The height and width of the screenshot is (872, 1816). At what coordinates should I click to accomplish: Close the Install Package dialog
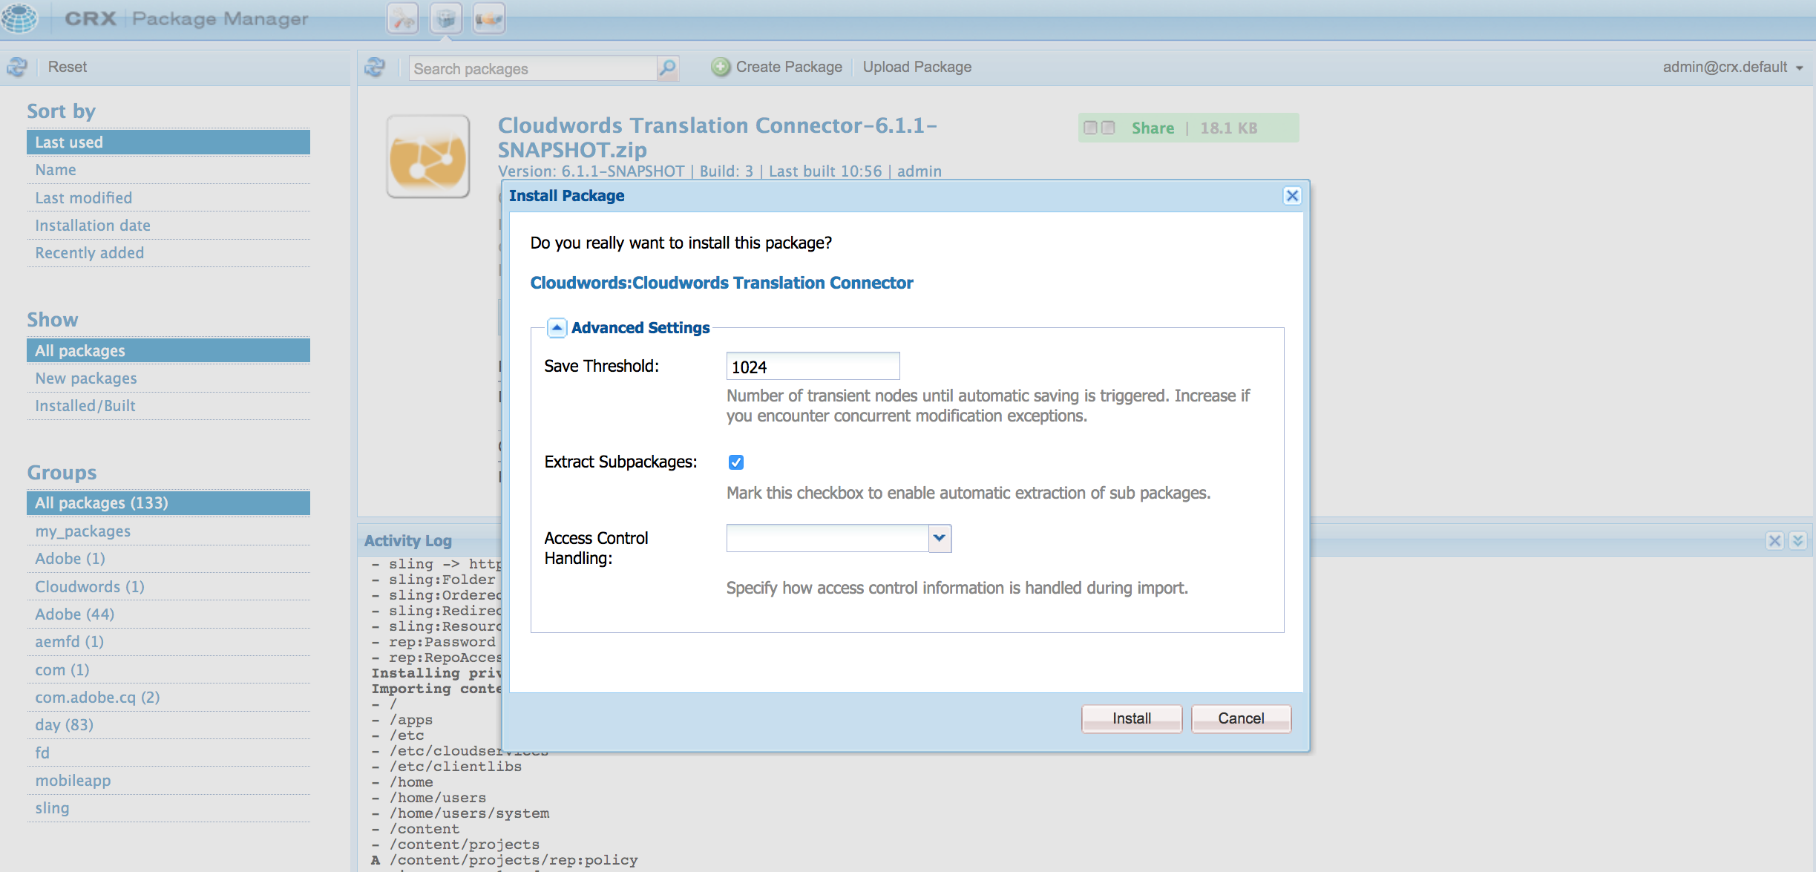click(x=1291, y=196)
